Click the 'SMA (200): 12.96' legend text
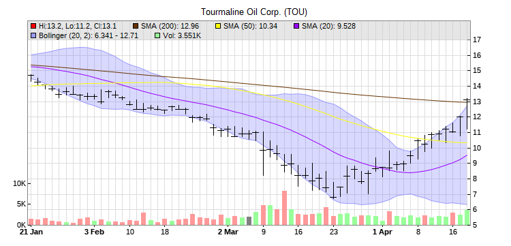 pyautogui.click(x=170, y=26)
